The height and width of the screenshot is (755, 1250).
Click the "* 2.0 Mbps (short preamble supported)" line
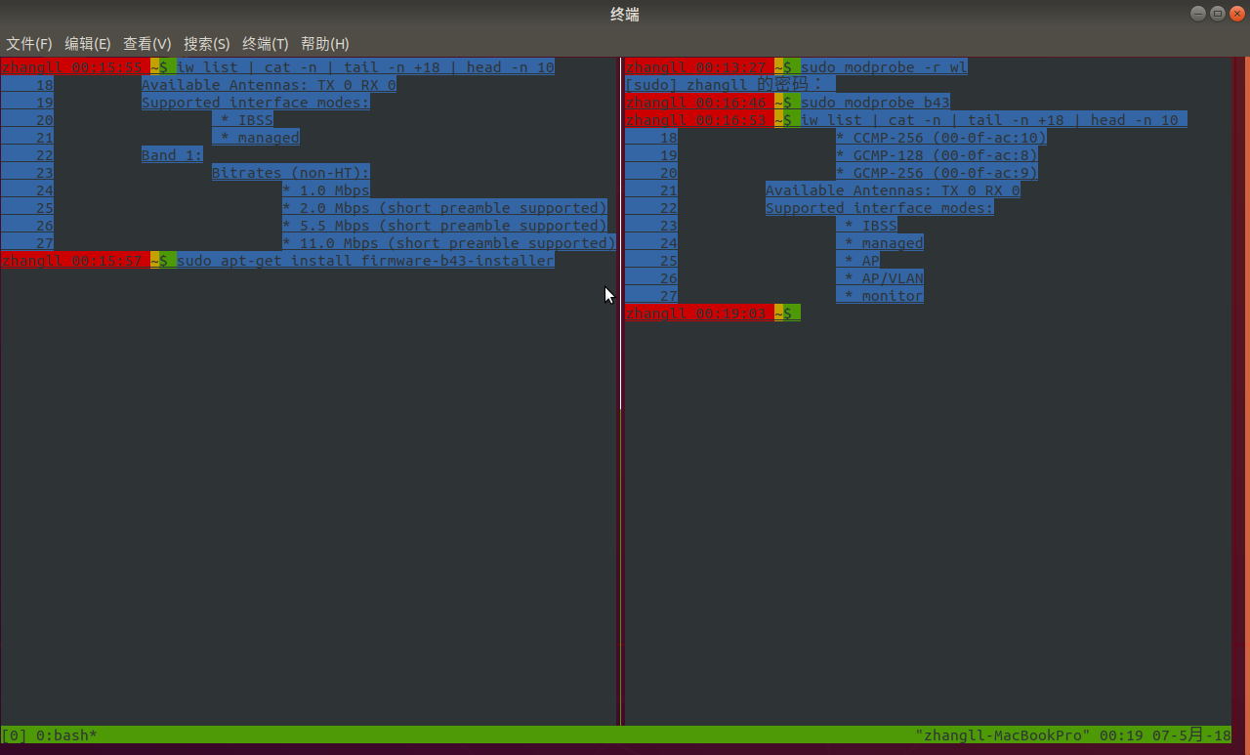tap(444, 208)
